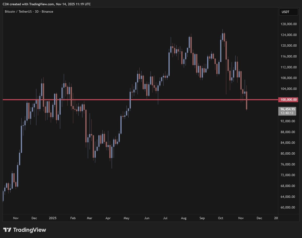
Task: Open the USDT currency selector
Action: (288, 12)
